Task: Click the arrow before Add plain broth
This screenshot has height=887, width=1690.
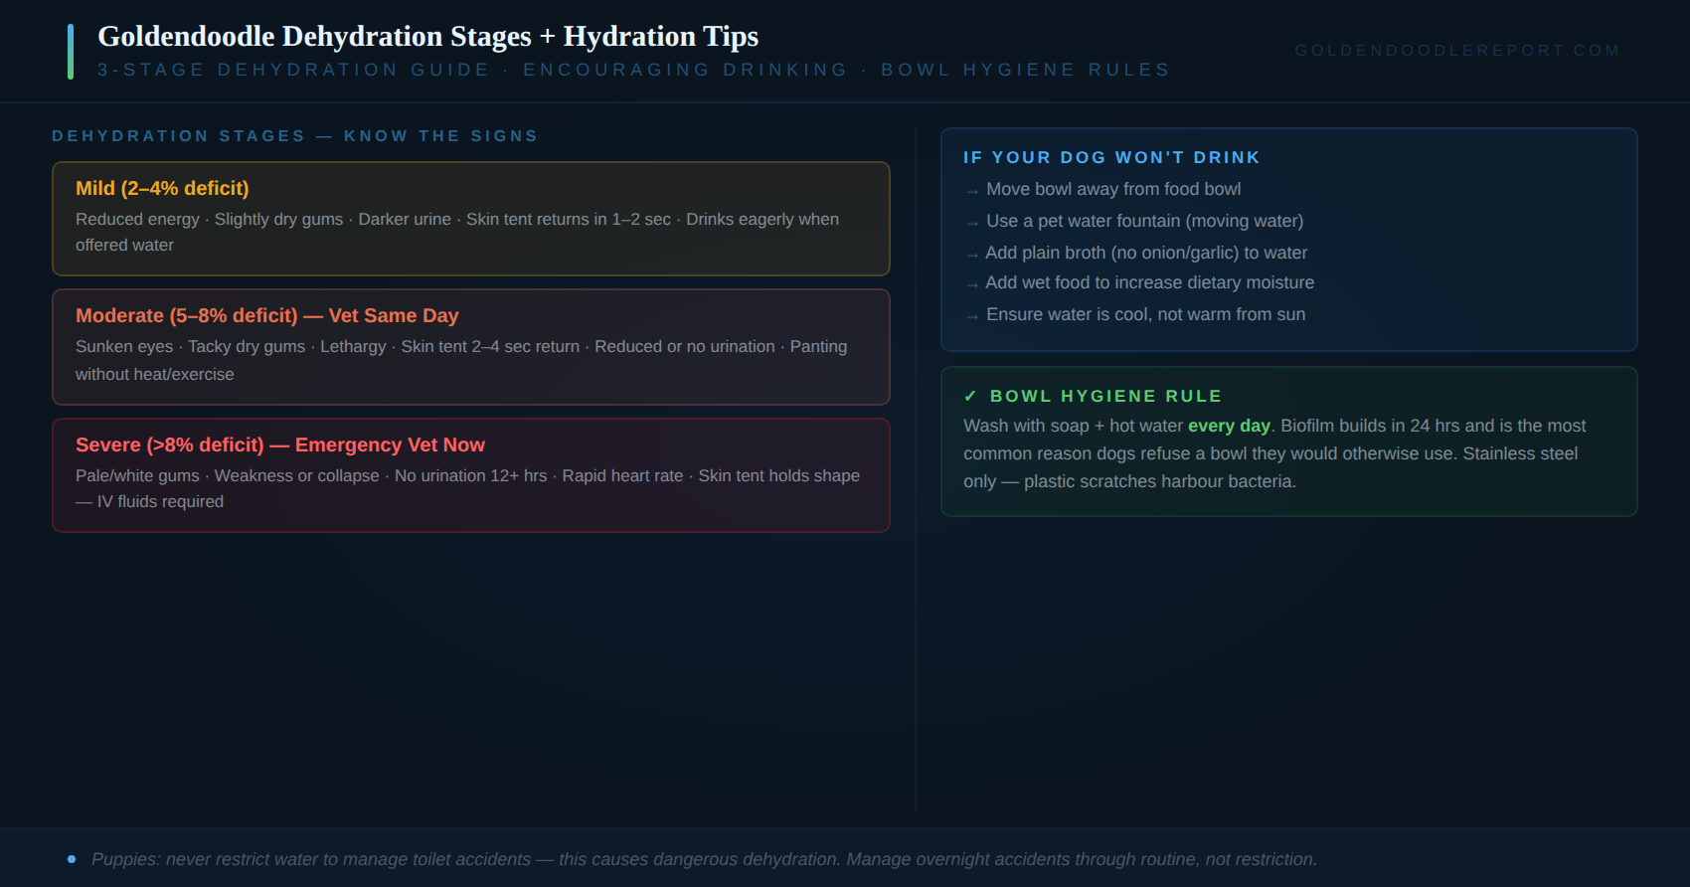Action: pyautogui.click(x=972, y=255)
